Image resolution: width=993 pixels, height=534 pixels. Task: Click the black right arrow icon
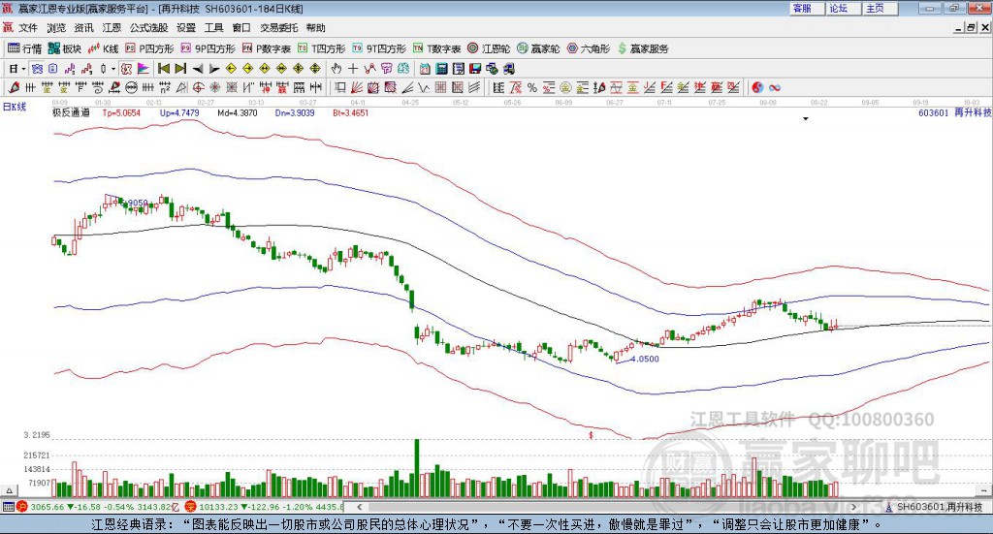point(214,69)
